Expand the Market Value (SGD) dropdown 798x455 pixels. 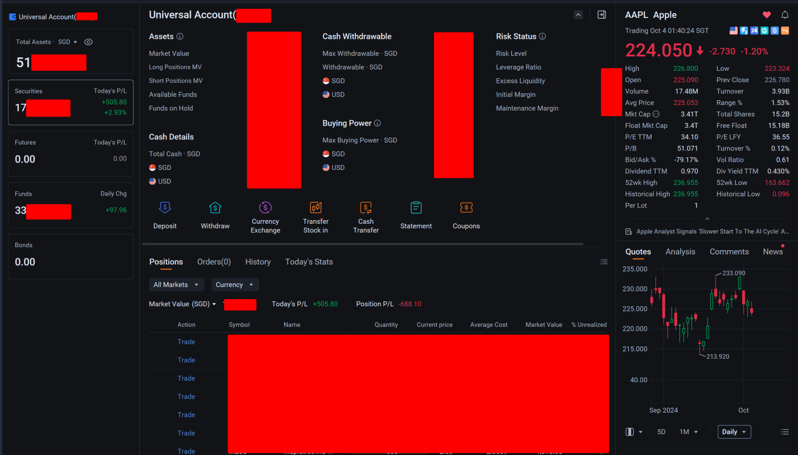point(183,304)
